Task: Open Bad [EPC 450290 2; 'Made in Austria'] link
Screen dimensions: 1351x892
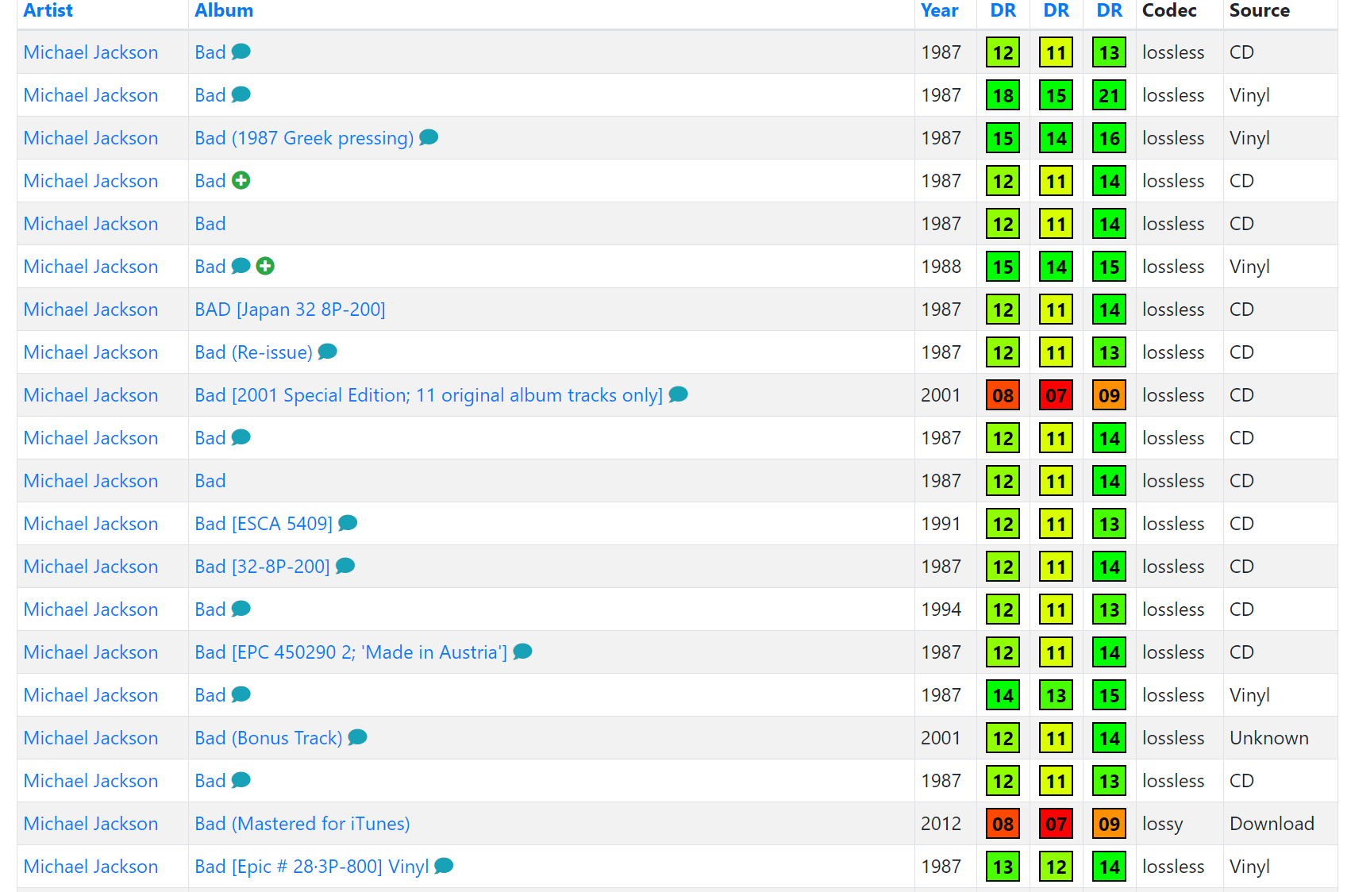Action: pyautogui.click(x=351, y=652)
